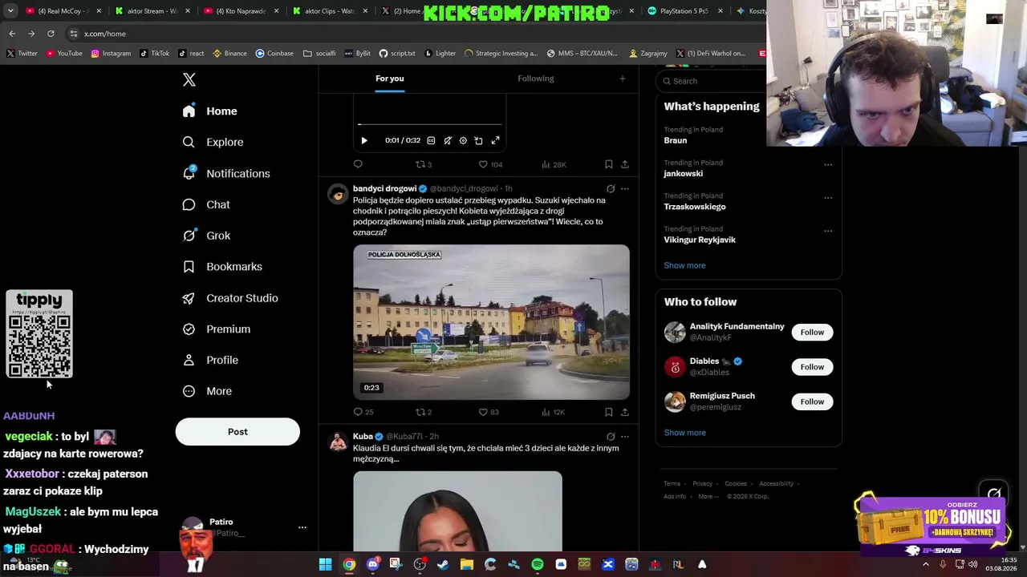The height and width of the screenshot is (577, 1027).
Task: Open the YouTube bookmark
Action: click(64, 54)
